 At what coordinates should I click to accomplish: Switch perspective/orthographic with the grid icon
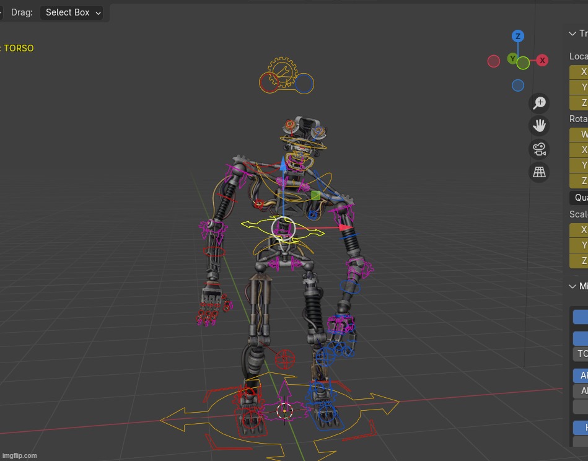(539, 172)
